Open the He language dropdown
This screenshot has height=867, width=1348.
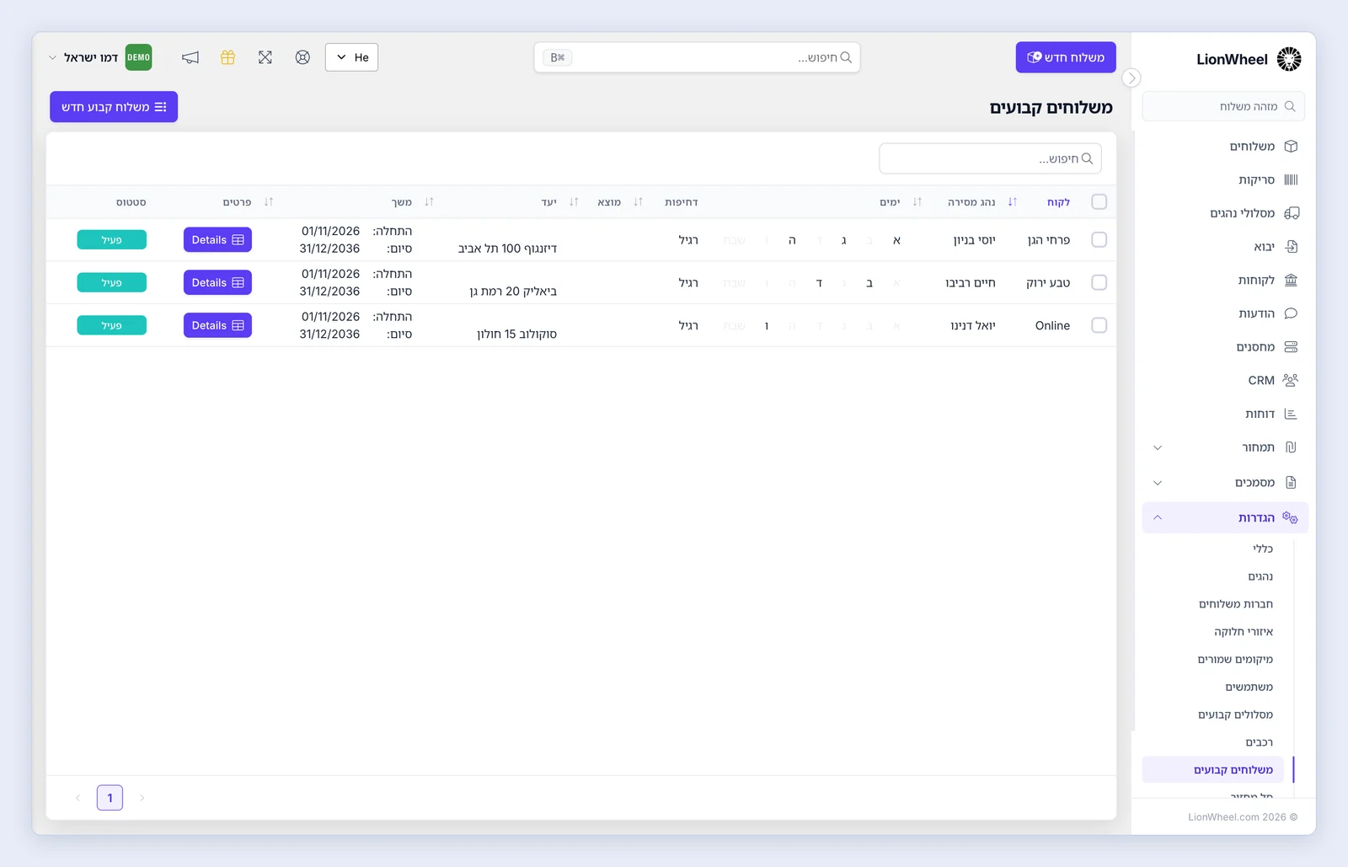351,57
